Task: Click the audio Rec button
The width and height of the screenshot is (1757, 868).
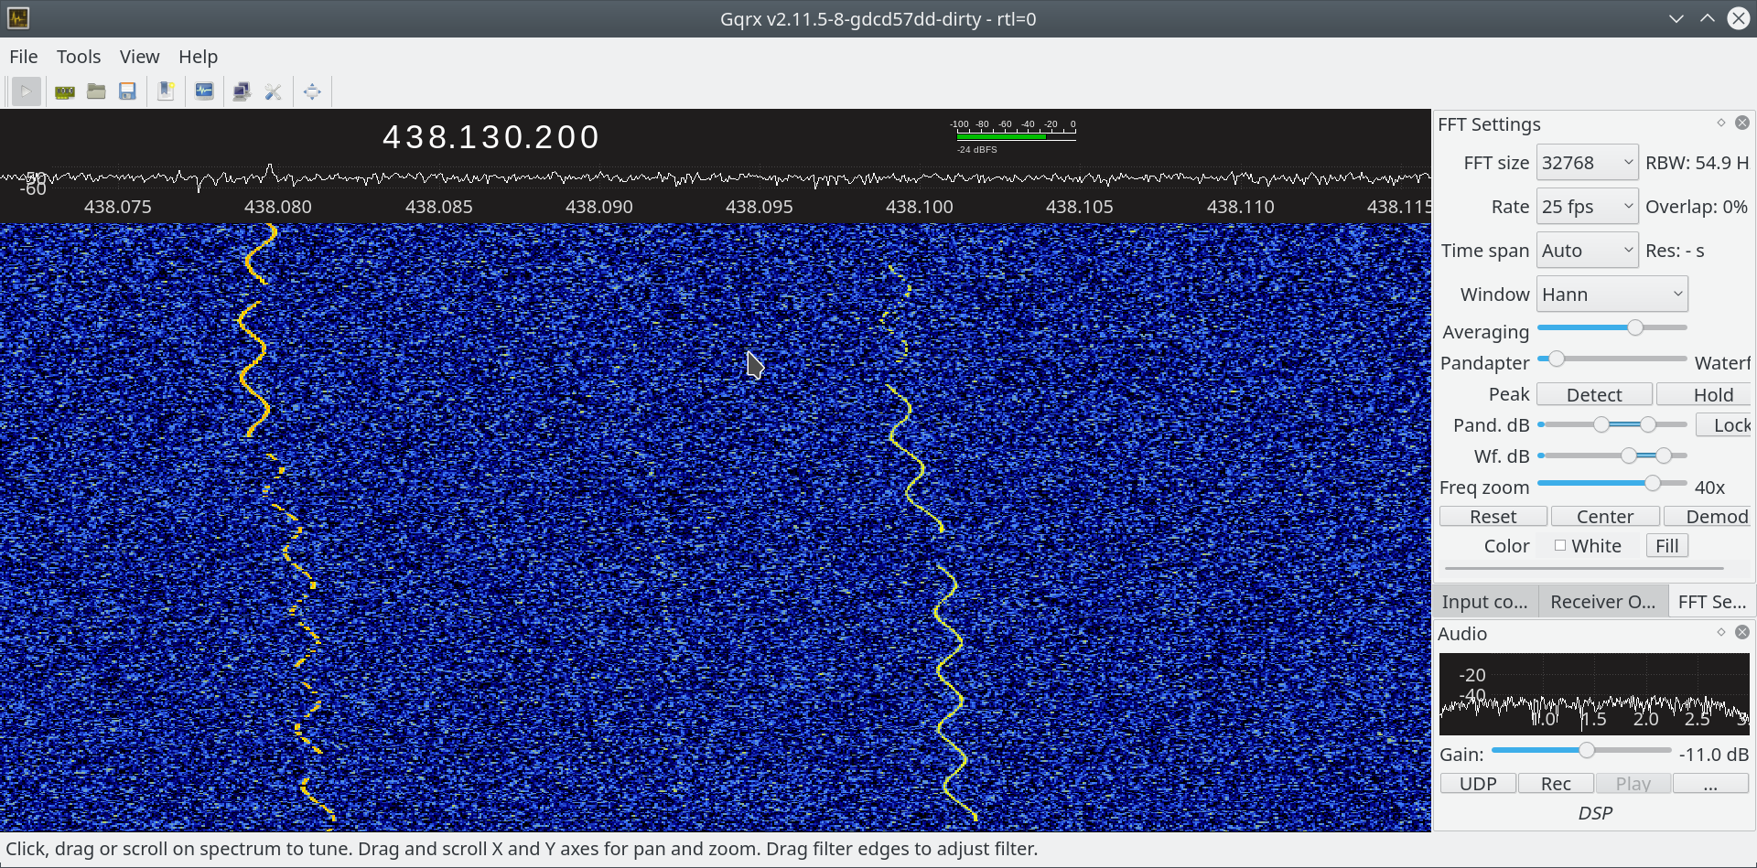Action: (1556, 784)
